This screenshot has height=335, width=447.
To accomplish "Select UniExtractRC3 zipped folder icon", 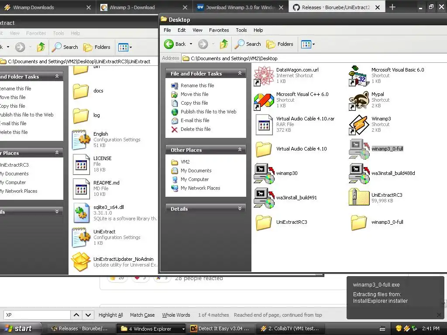I will [x=359, y=197].
